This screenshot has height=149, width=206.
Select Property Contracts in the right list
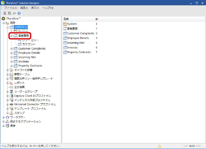(x=79, y=52)
